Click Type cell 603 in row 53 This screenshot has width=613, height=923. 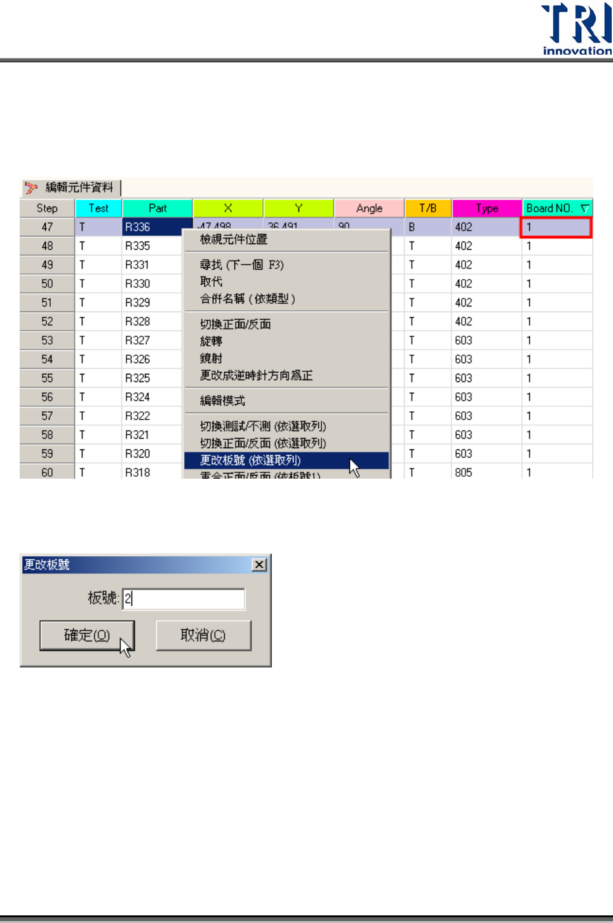pos(487,340)
